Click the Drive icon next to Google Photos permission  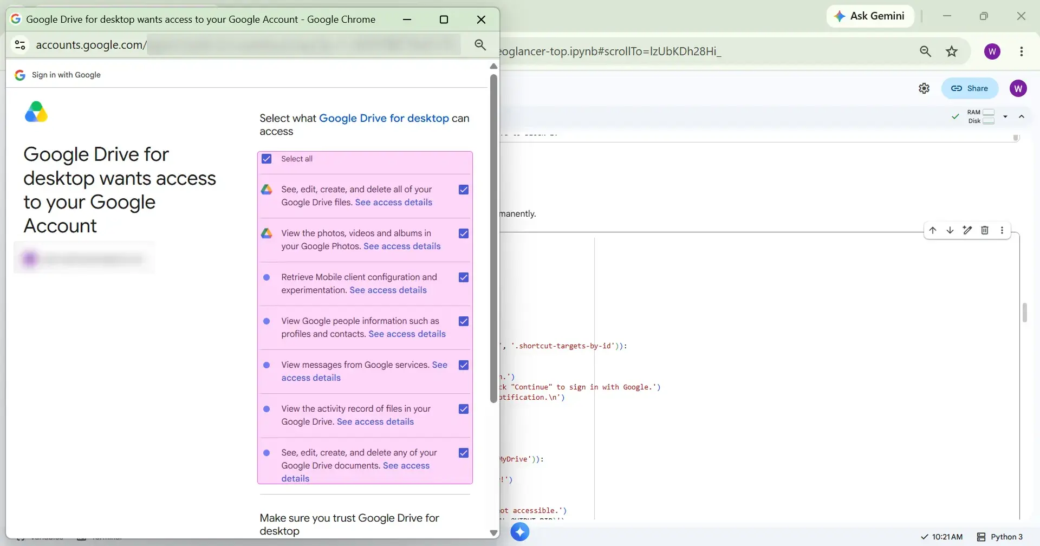(266, 233)
